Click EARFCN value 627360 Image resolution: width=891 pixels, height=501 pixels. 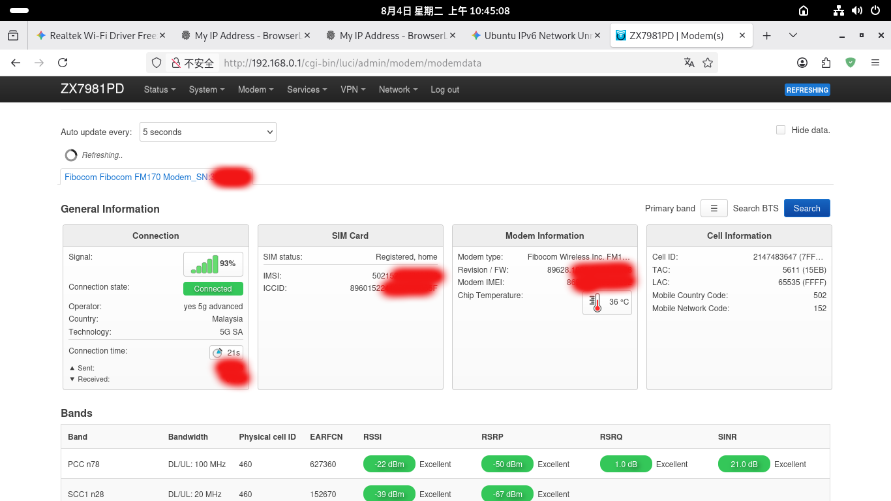coord(323,464)
